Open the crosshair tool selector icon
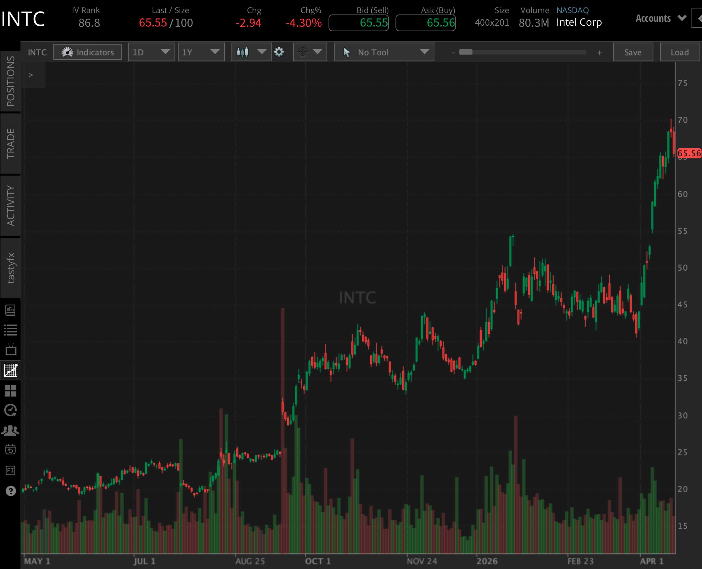Viewport: 702px width, 569px height. pyautogui.click(x=303, y=52)
